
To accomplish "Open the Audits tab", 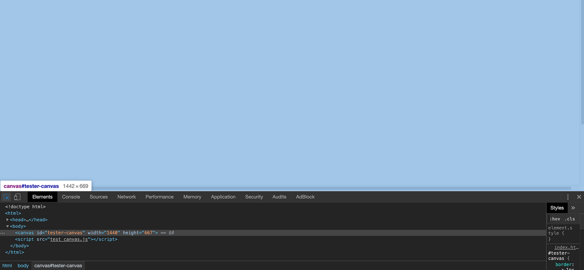I will (279, 197).
